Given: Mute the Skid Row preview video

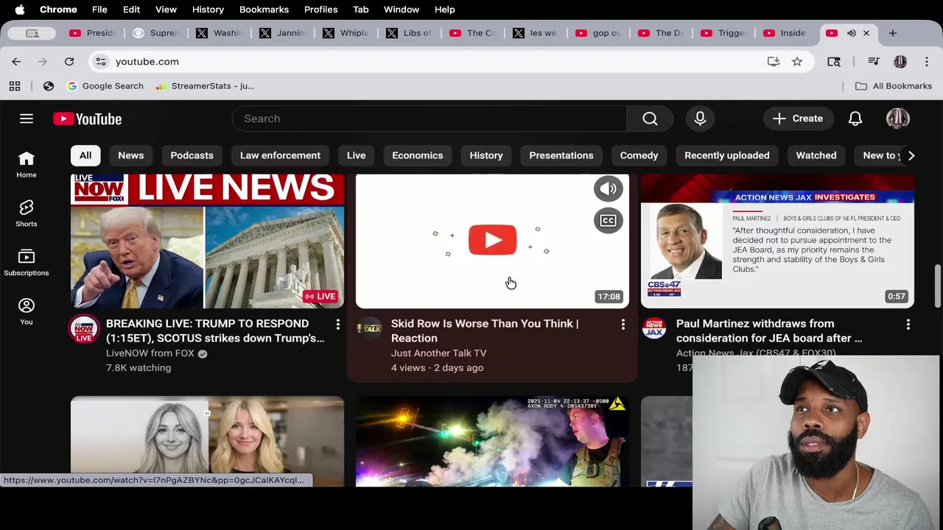Looking at the screenshot, I should [608, 188].
